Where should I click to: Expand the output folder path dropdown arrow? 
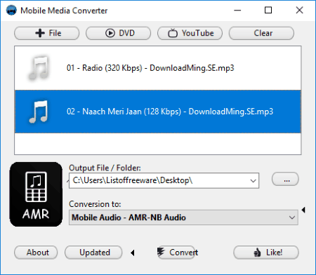253,180
